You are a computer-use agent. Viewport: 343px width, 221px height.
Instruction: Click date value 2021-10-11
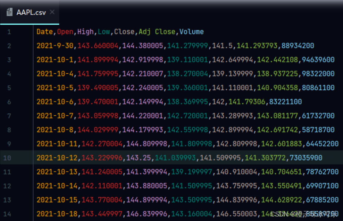[57, 144]
